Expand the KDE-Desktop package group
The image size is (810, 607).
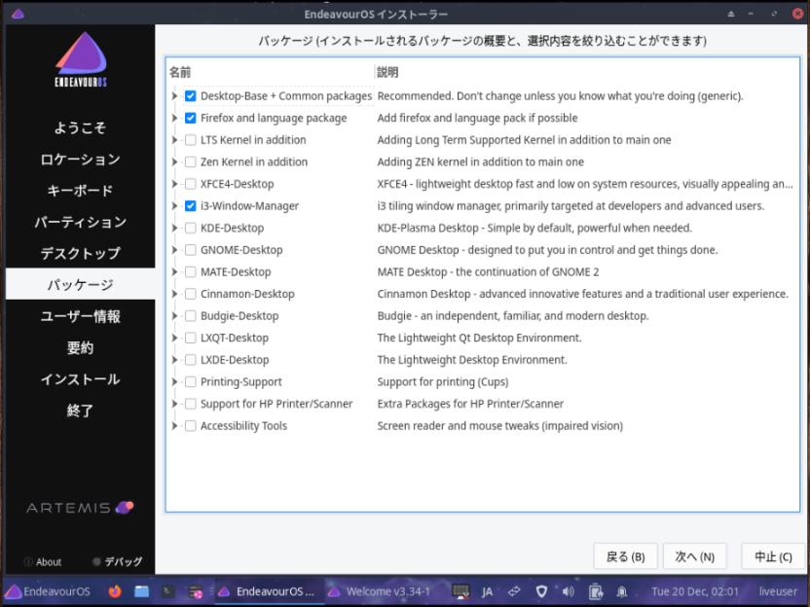174,228
